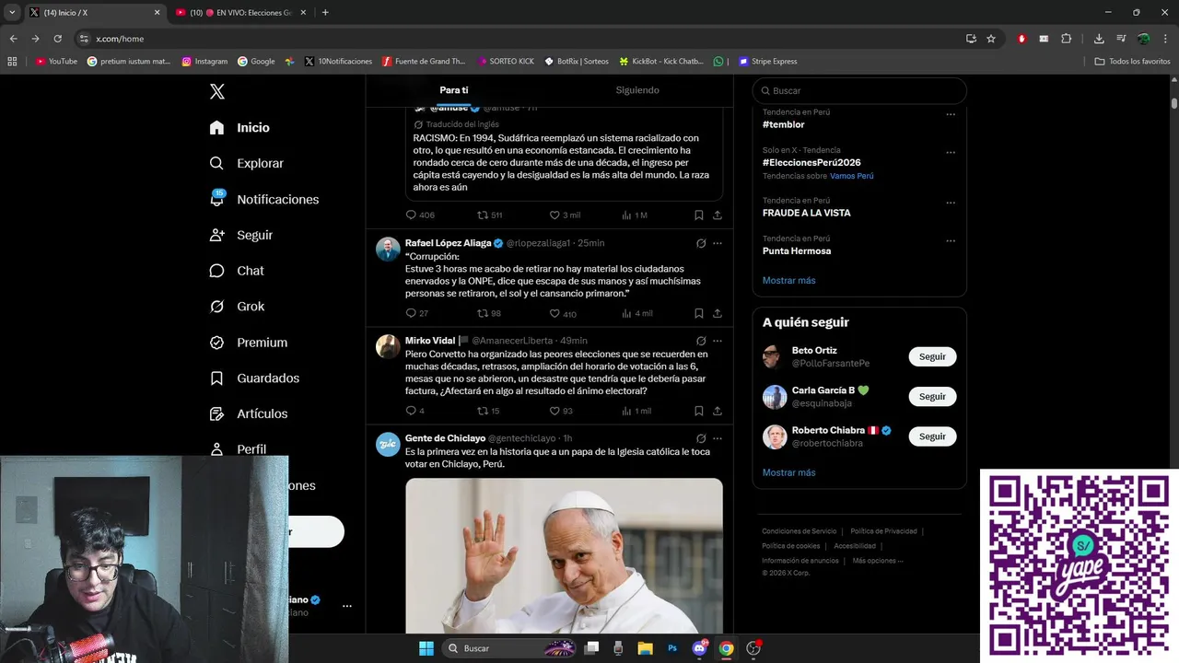Bookmark Rafael López Aliaga's post
This screenshot has height=663, width=1179.
tap(698, 313)
